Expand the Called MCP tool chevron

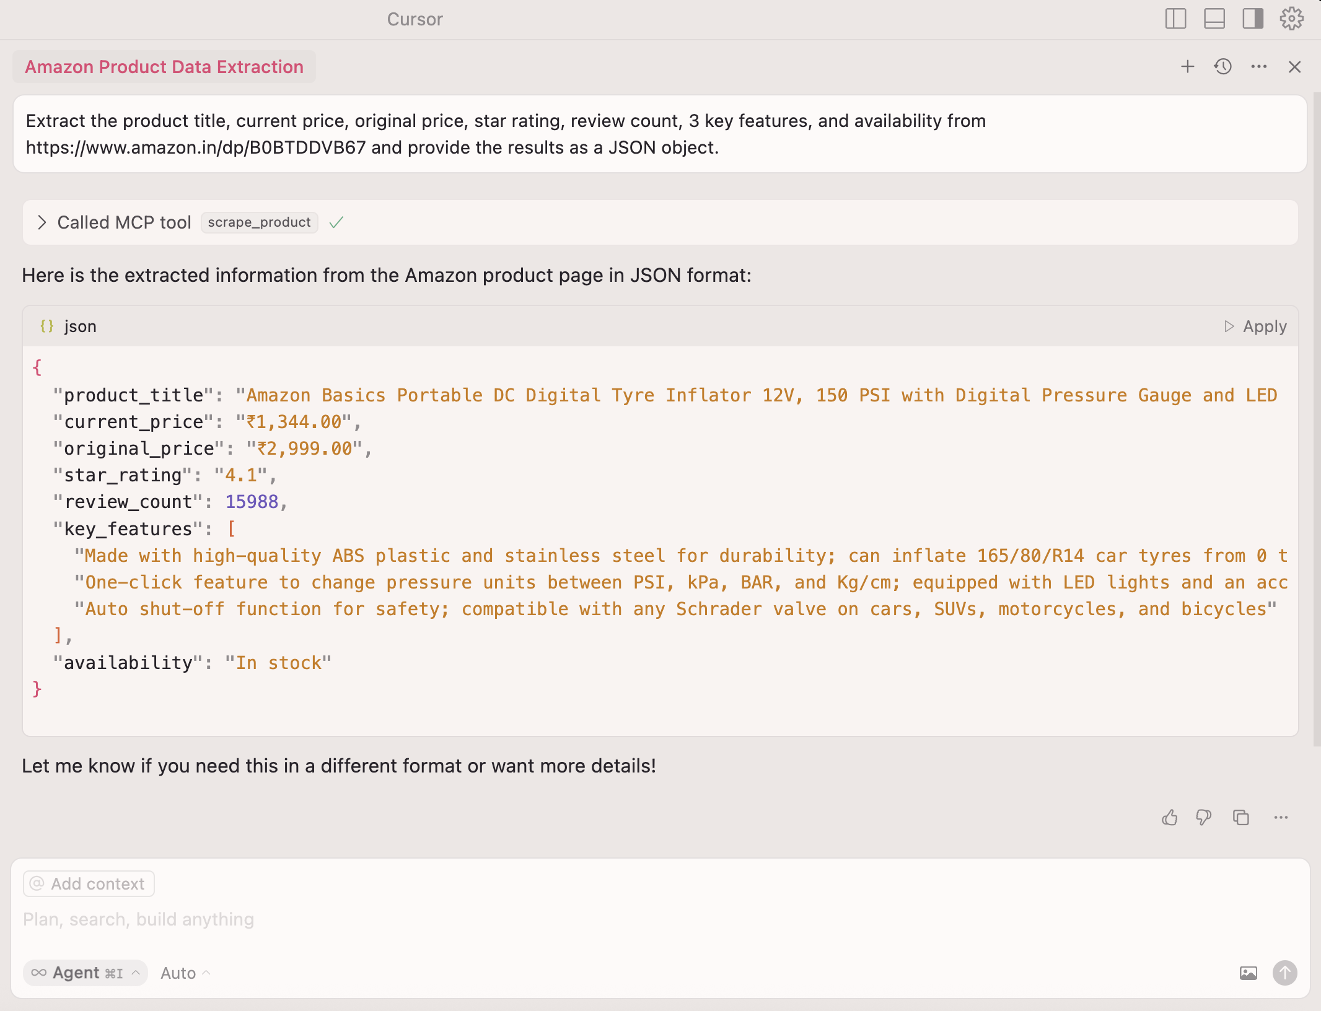click(42, 222)
